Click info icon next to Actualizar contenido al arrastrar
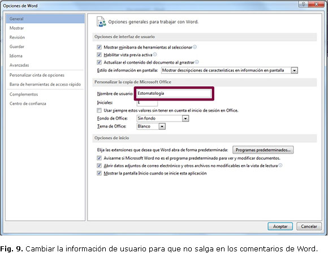Viewport: 328px width, 257px height. [197, 62]
